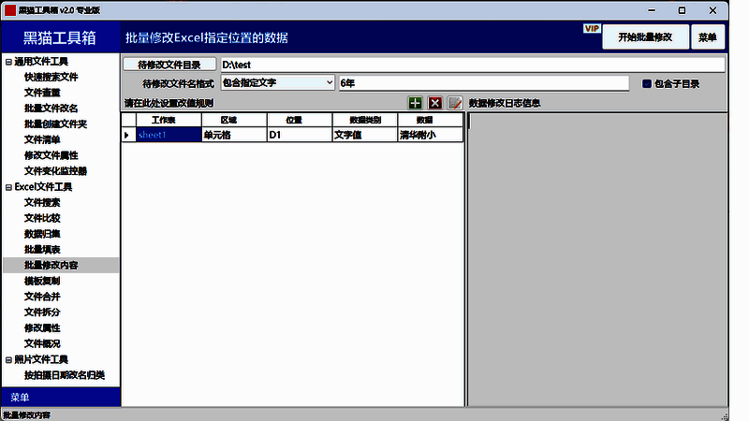Open 修改文件属性 tool
The width and height of the screenshot is (749, 421).
(x=51, y=155)
